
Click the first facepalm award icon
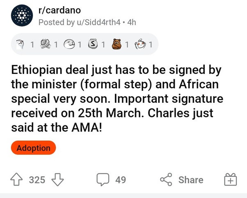tap(22, 44)
